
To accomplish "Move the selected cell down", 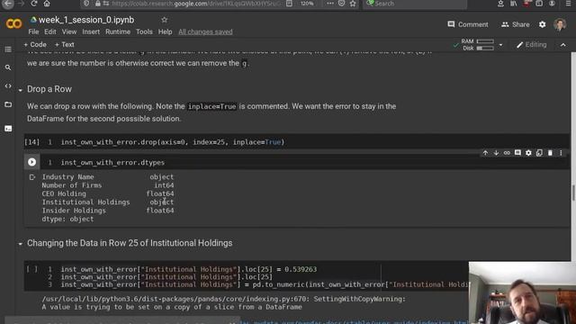I will 496,153.
